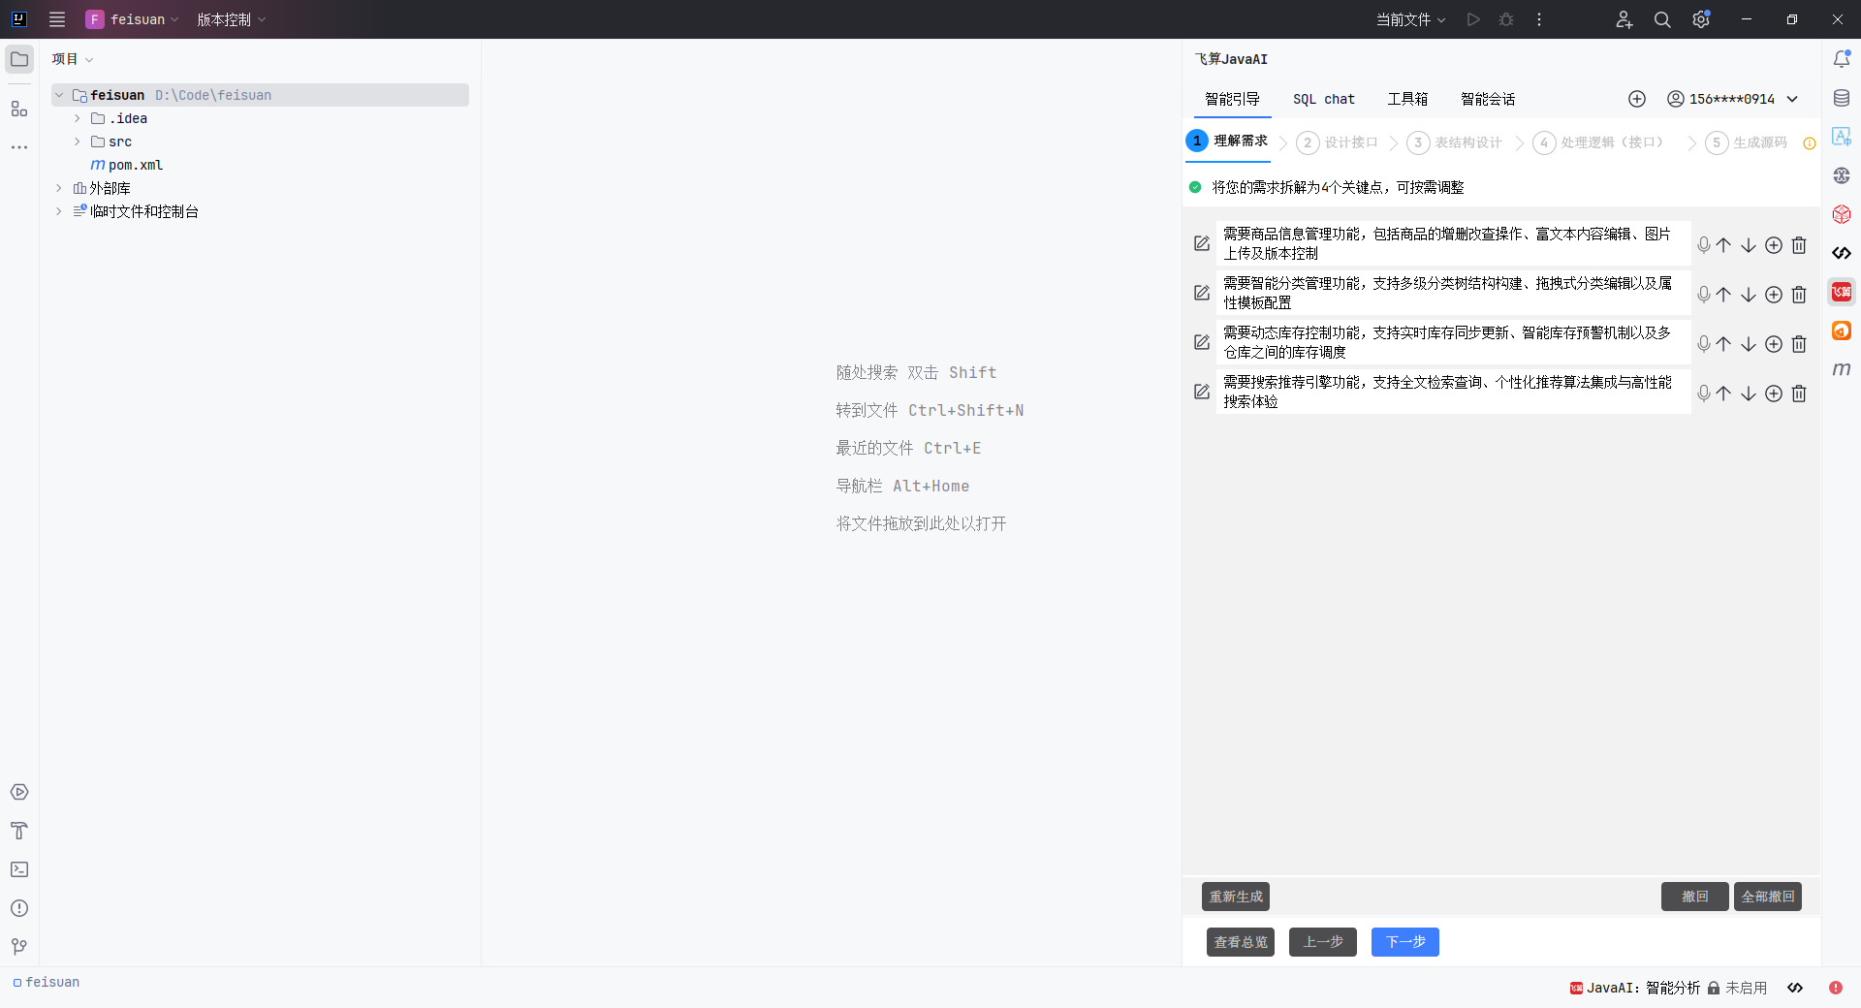Edit the search recommendation requirement
The height and width of the screenshot is (1008, 1861).
click(1202, 392)
